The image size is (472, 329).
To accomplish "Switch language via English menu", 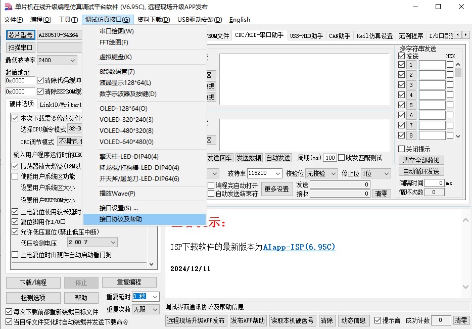I will point(240,20).
